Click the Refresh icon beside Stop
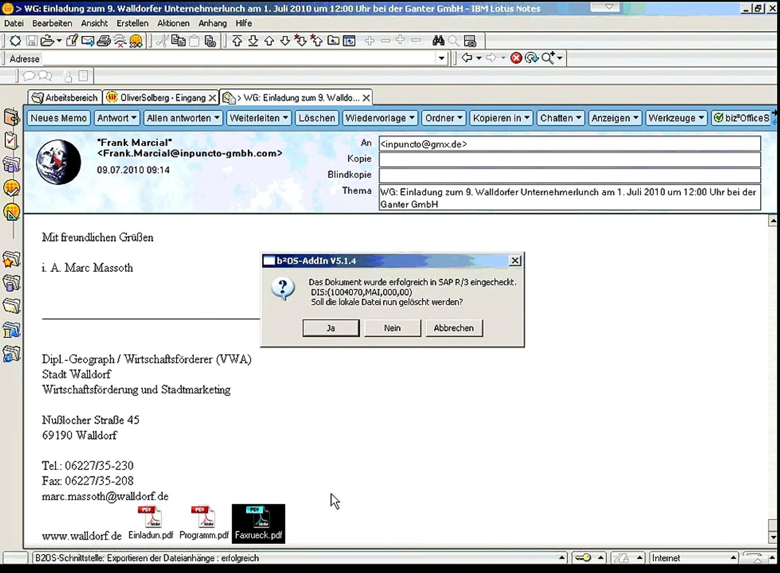Screen dimensions: 780x573 pyautogui.click(x=531, y=58)
